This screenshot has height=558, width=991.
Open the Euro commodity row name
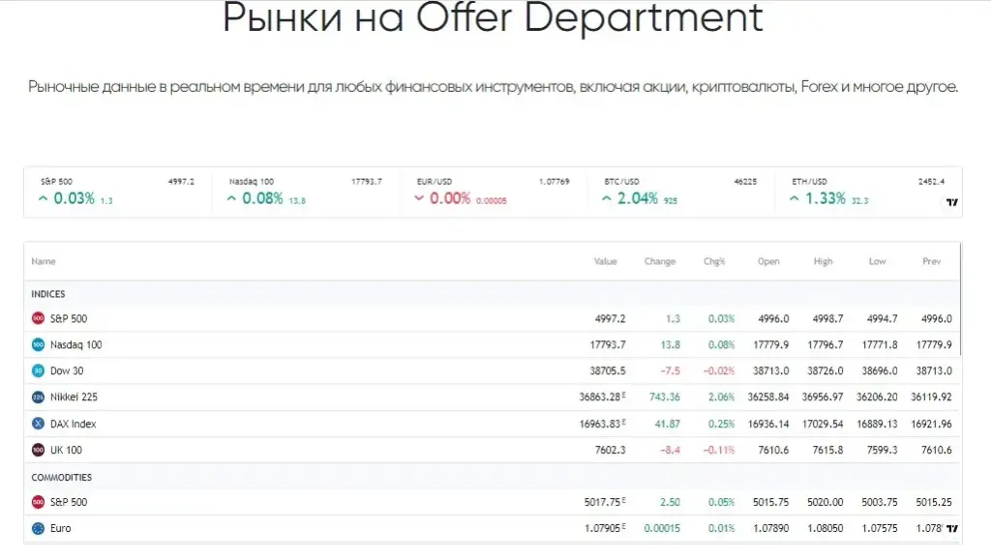pos(61,528)
